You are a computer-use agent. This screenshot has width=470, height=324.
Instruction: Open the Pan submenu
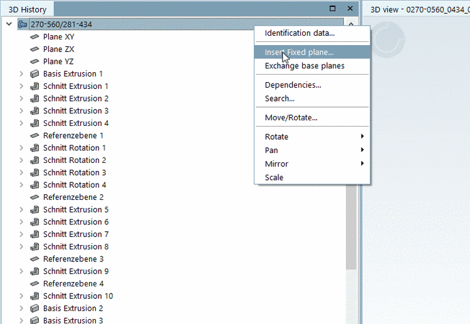pos(312,150)
